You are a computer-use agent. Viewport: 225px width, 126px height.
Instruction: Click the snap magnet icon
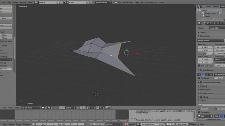point(98,108)
